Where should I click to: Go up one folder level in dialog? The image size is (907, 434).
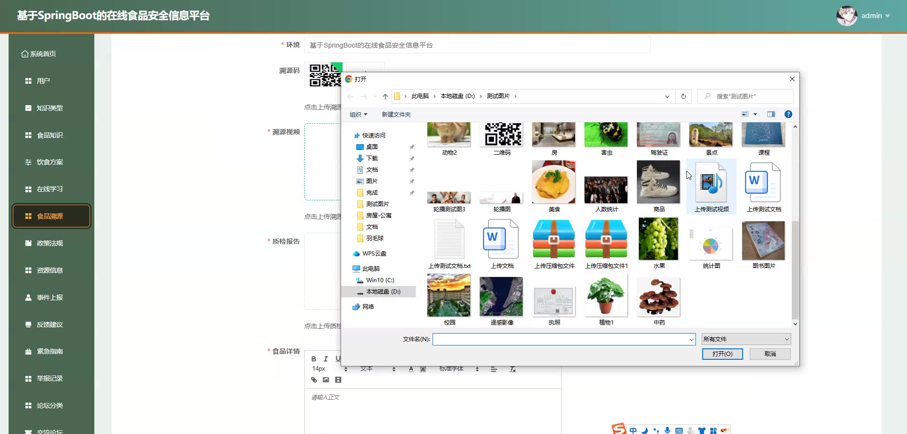[x=385, y=96]
